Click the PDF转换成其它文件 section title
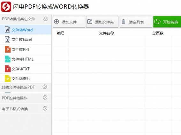181x135 pixels. (19, 19)
